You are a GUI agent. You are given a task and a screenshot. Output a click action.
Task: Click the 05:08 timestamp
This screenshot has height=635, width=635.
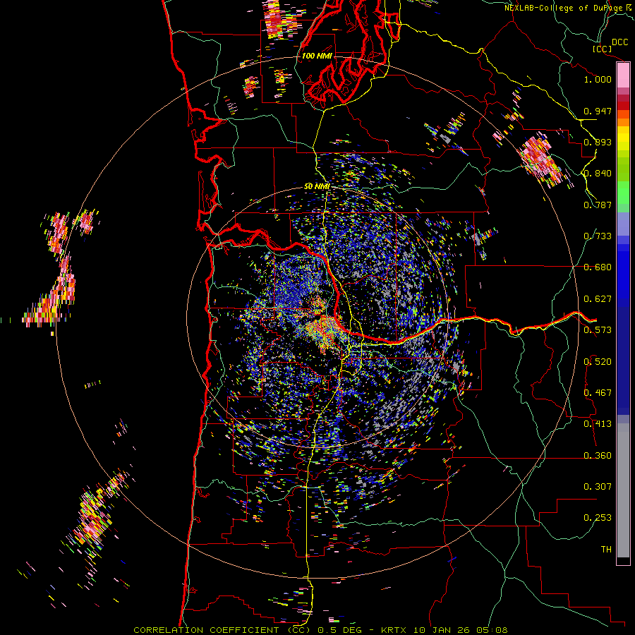click(x=492, y=630)
